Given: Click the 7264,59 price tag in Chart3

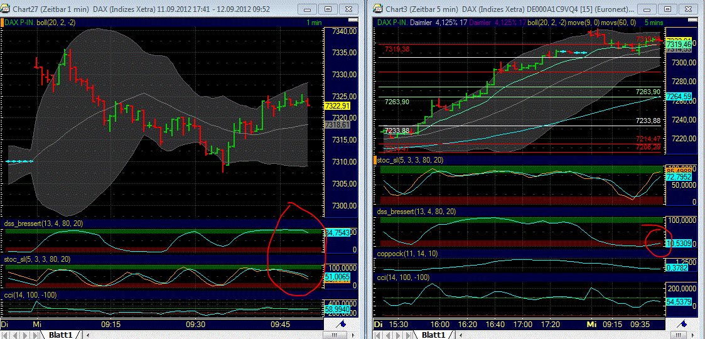Looking at the screenshot, I should (x=679, y=97).
